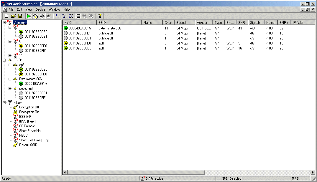This screenshot has width=317, height=182.
Task: Open the Device menu
Action: pos(40,9)
